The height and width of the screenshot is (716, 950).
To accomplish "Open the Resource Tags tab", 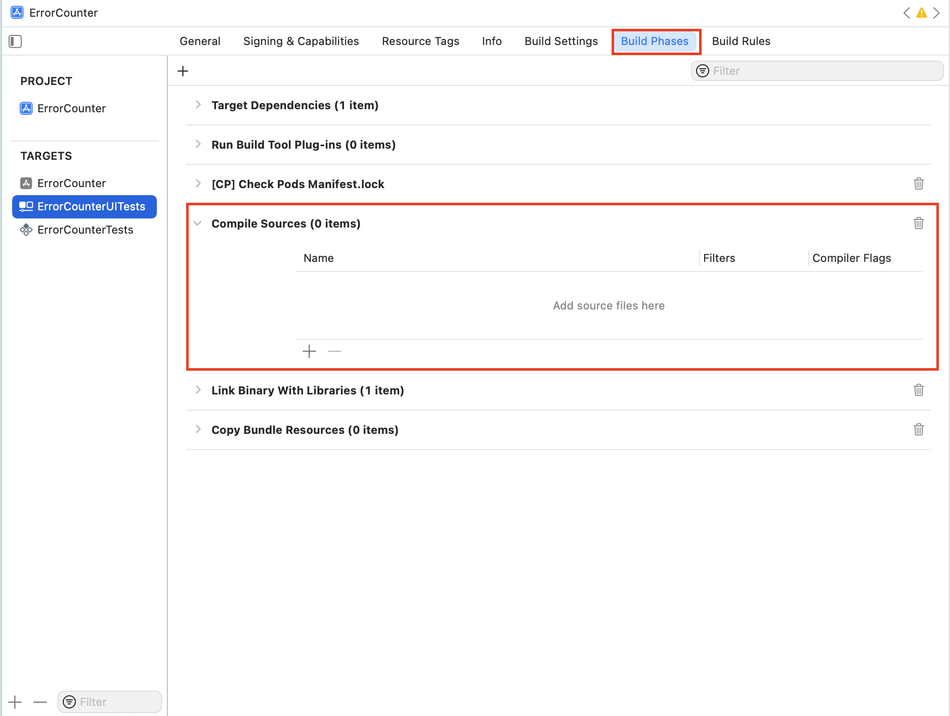I will click(420, 41).
